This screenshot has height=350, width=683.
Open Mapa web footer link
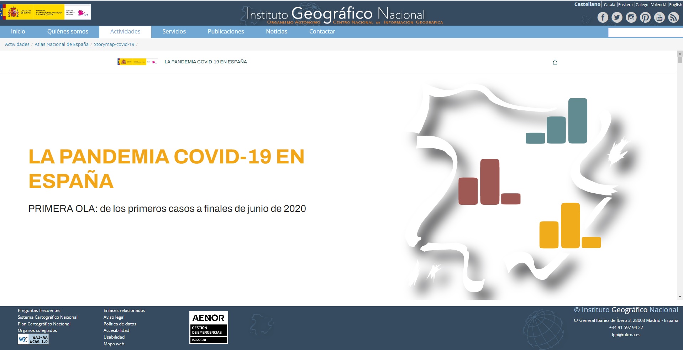(114, 344)
